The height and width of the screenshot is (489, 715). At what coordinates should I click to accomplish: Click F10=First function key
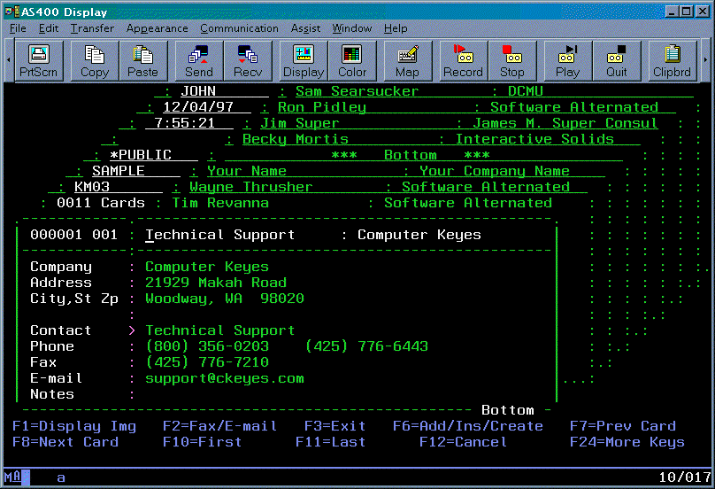(202, 442)
